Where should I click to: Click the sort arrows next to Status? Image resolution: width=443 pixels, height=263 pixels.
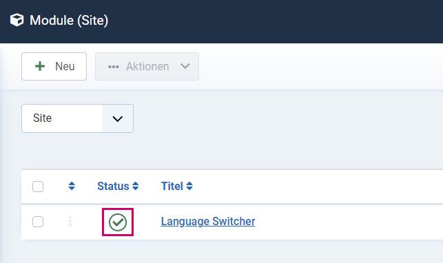click(136, 186)
